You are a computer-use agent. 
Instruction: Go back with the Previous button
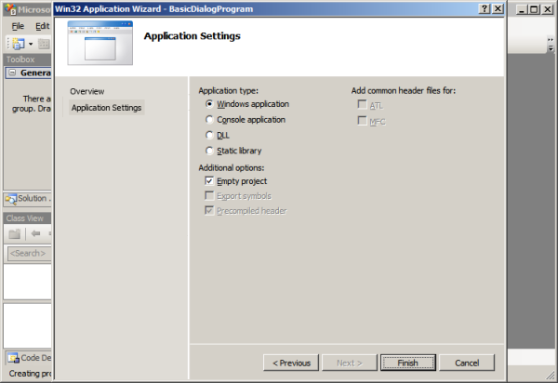point(291,363)
